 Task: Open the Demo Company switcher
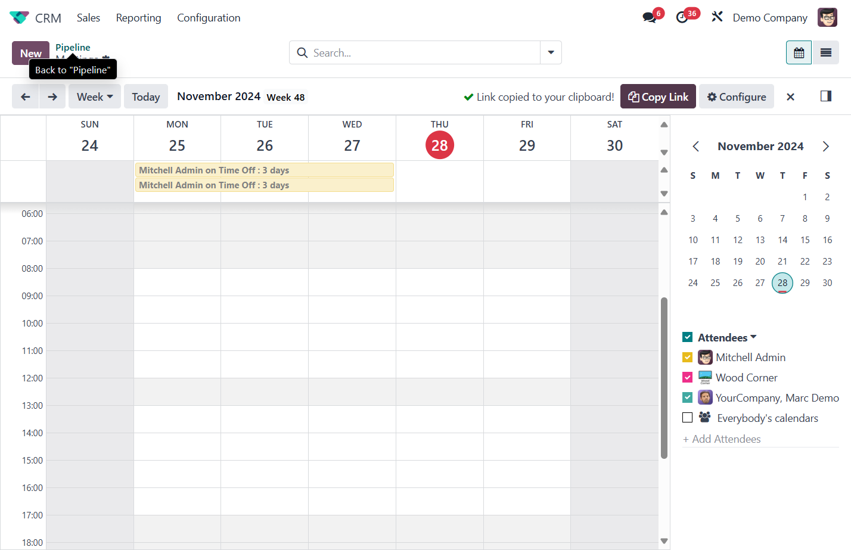point(770,18)
